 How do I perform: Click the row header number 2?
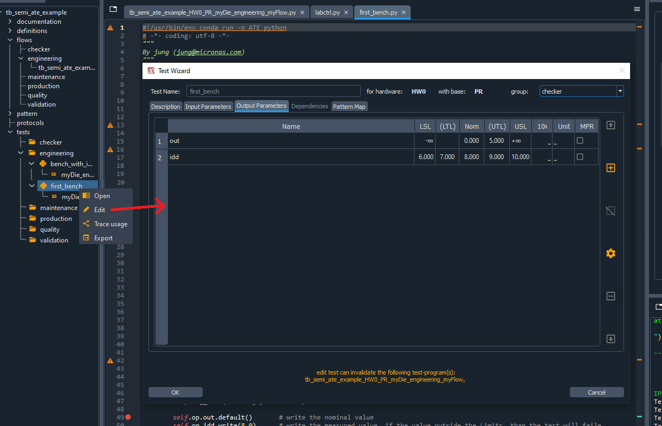[x=161, y=158]
